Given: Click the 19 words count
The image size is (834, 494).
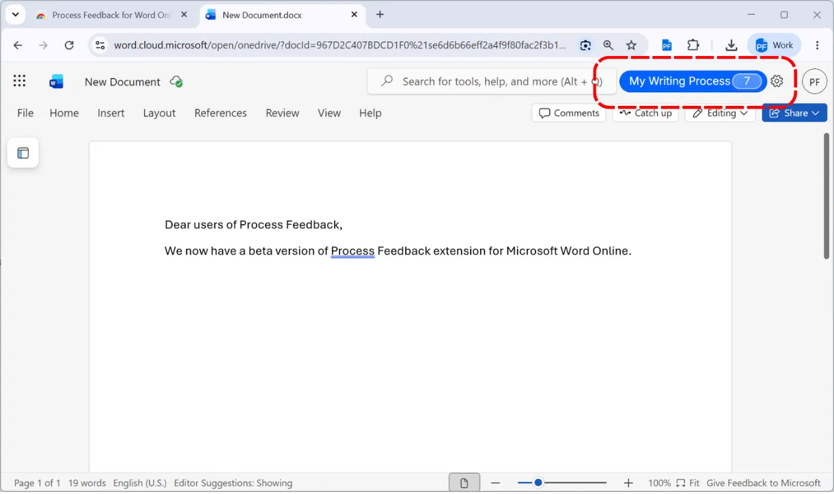Looking at the screenshot, I should coord(87,483).
